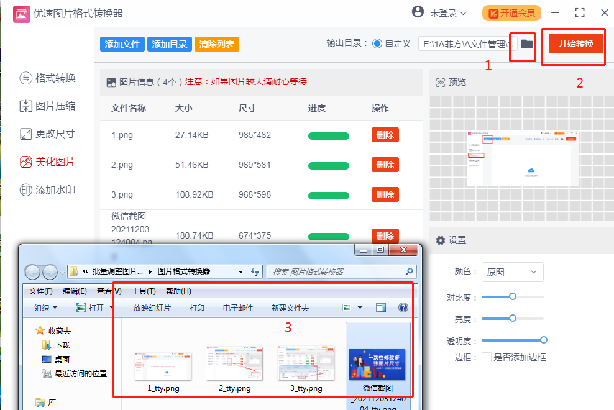
Task: Open output folder browse icon
Action: click(x=526, y=44)
